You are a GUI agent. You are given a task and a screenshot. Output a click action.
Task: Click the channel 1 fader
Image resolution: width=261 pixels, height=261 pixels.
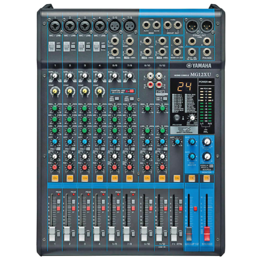[52, 233]
